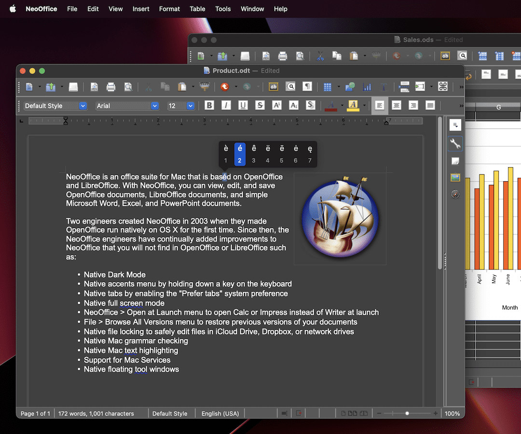Open the Insert menu
This screenshot has height=434, width=521.
[141, 9]
